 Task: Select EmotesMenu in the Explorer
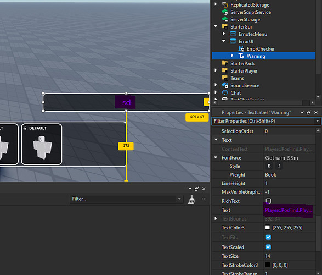click(x=253, y=34)
